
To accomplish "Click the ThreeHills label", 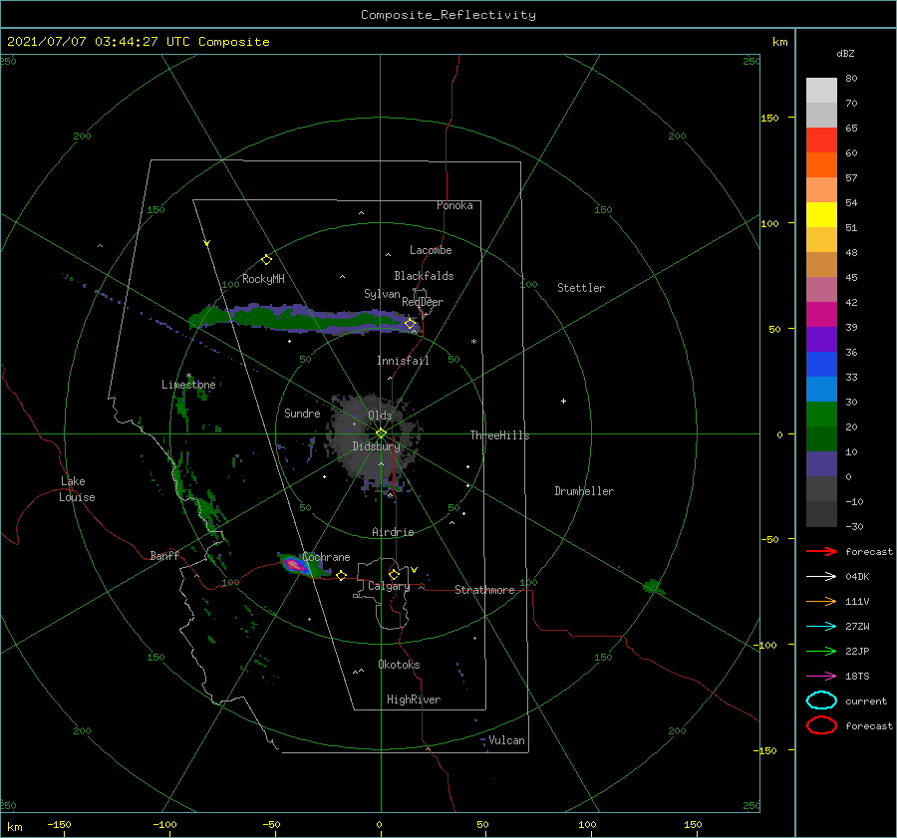I will tap(499, 435).
